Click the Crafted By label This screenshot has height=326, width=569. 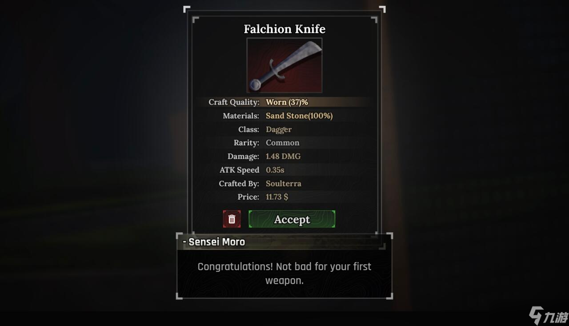coord(239,183)
